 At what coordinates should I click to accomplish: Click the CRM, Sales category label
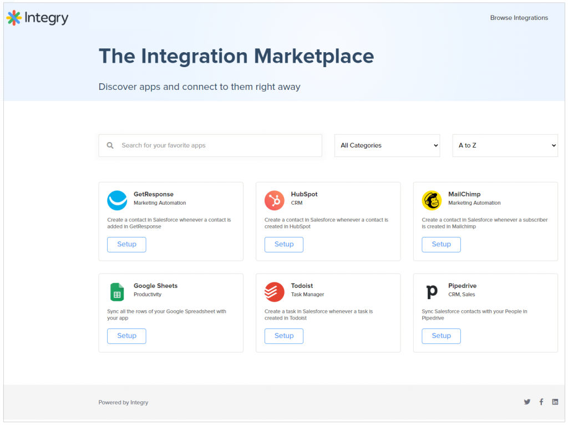(461, 295)
